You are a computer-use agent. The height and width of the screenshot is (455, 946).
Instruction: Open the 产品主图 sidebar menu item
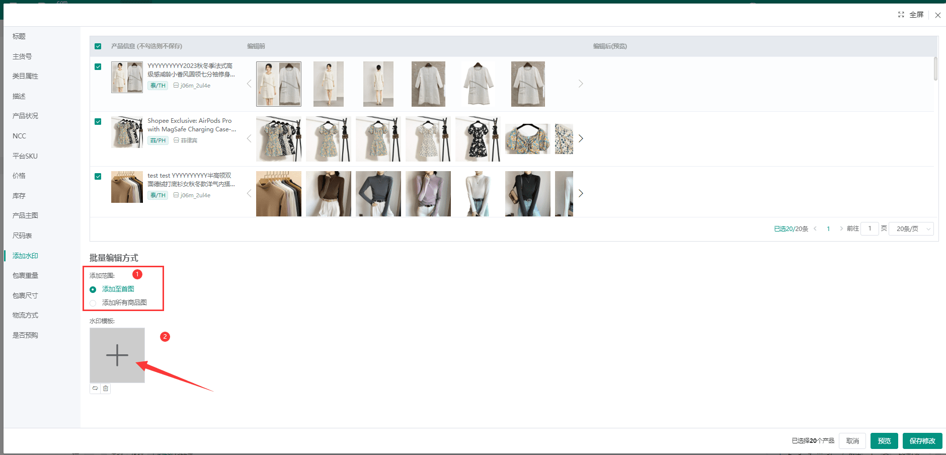click(25, 215)
